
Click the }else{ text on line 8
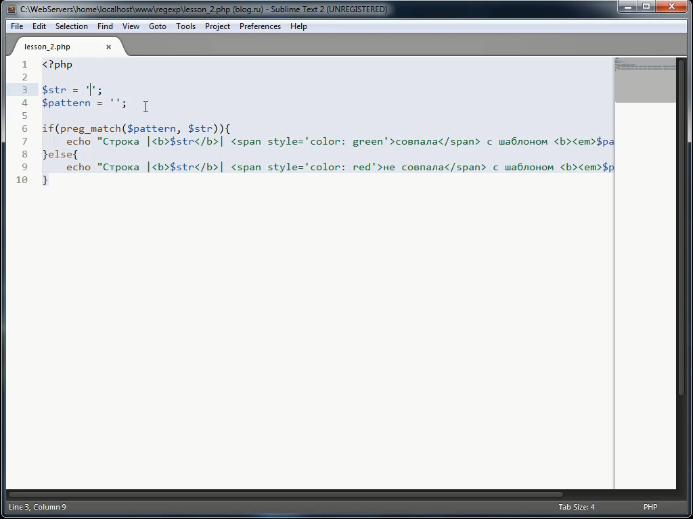pos(60,154)
